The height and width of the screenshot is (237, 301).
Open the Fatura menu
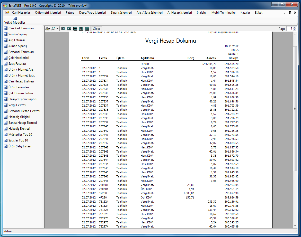pyautogui.click(x=70, y=13)
